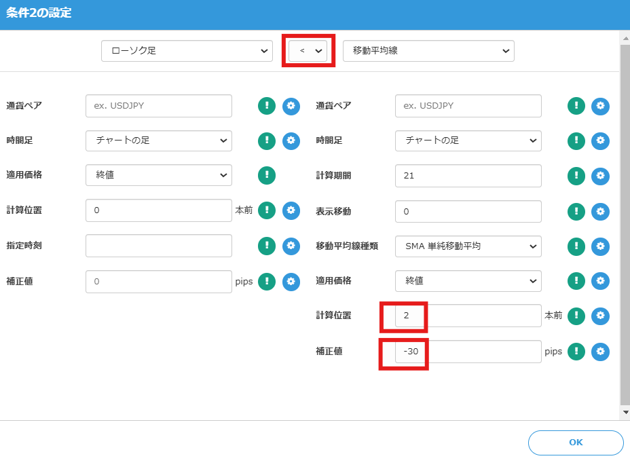
Task: Click the 計算期間 field showing 21
Action: click(x=468, y=176)
